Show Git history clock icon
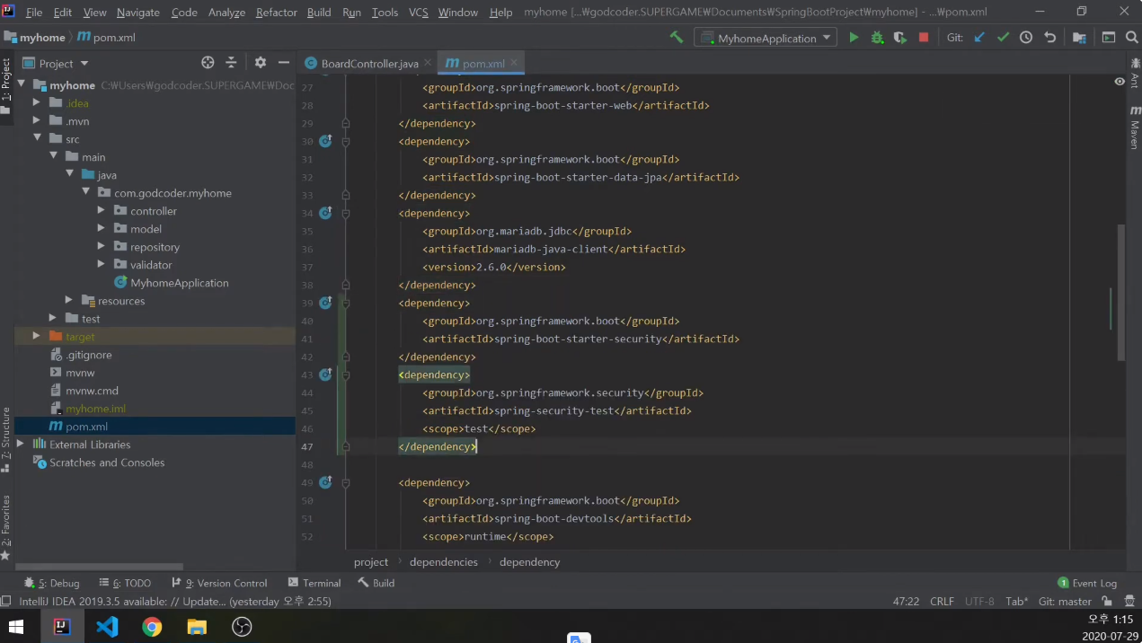1142x643 pixels. click(1026, 38)
